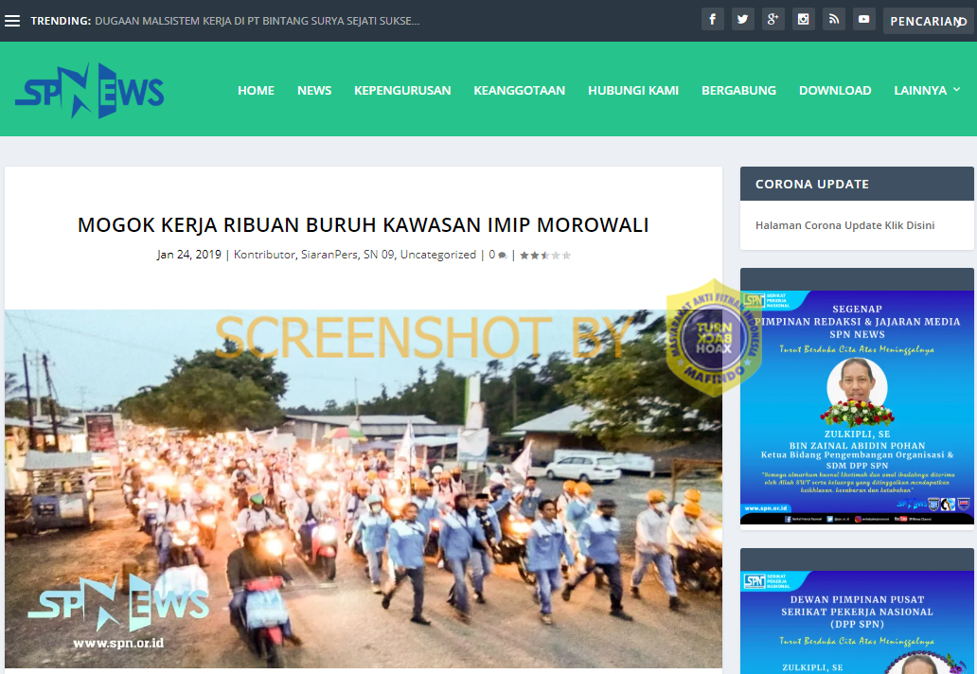Open the Kontributor category link
Screen dimensions: 977x674
click(x=264, y=254)
